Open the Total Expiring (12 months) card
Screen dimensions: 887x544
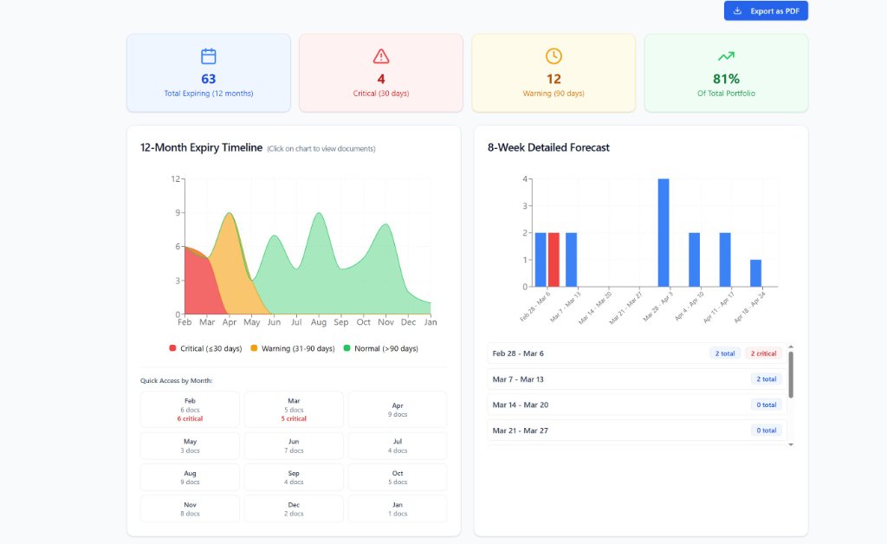[209, 73]
